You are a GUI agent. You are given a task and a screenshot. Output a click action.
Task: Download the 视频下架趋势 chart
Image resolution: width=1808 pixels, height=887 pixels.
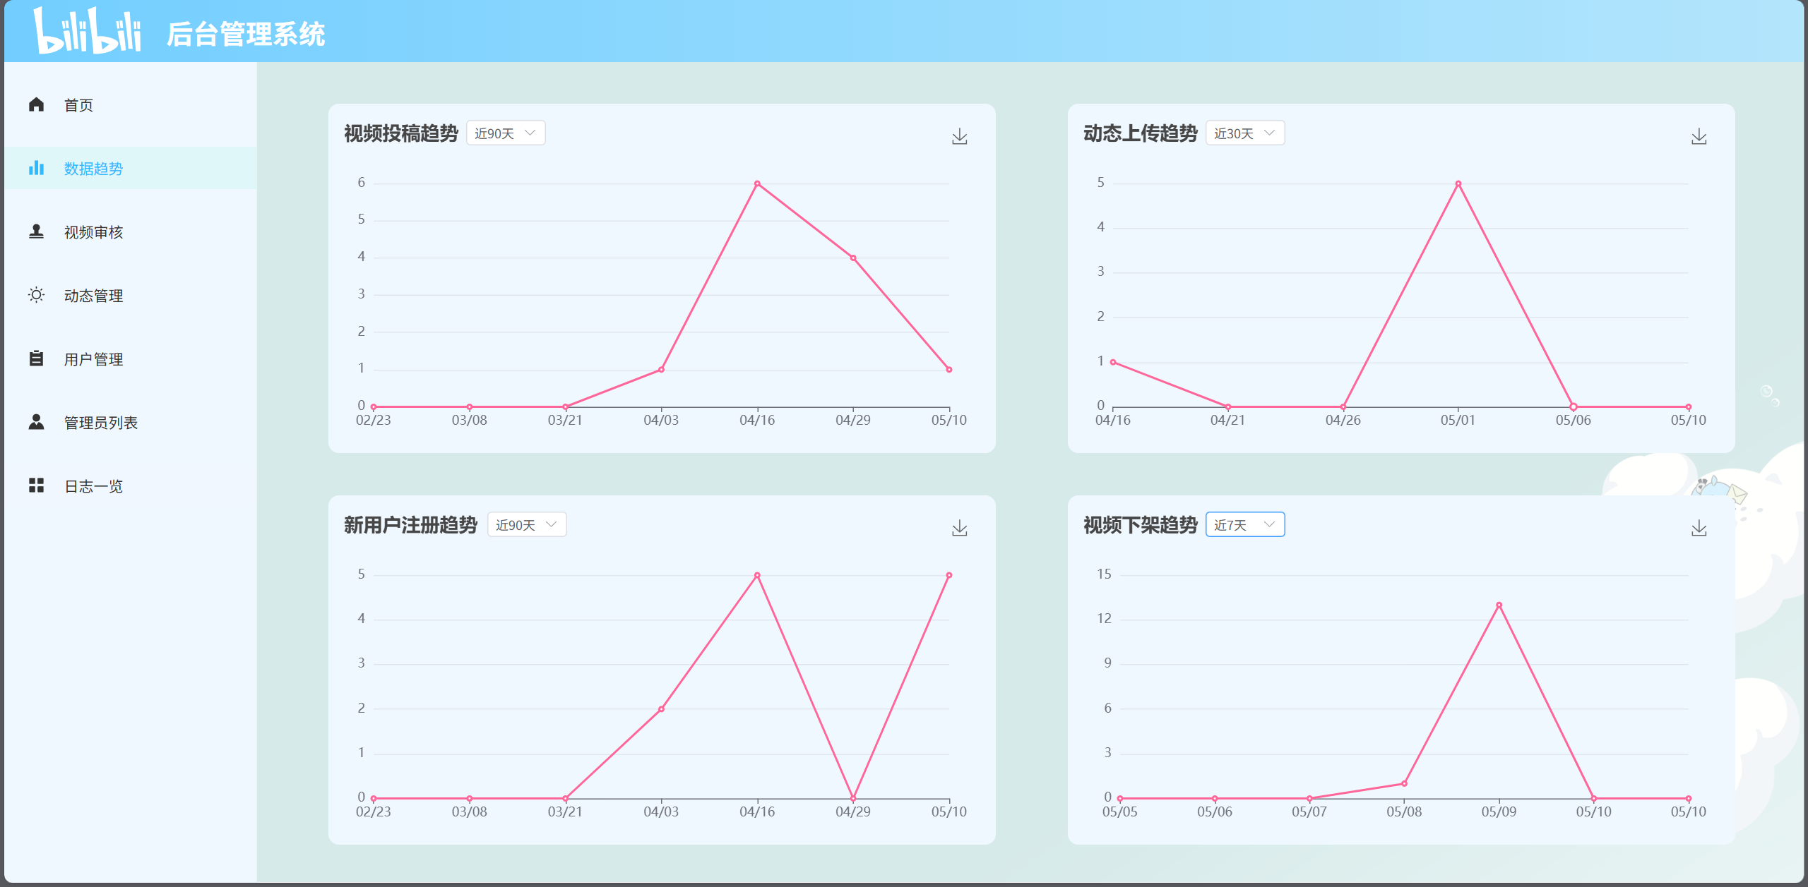[x=1699, y=529]
